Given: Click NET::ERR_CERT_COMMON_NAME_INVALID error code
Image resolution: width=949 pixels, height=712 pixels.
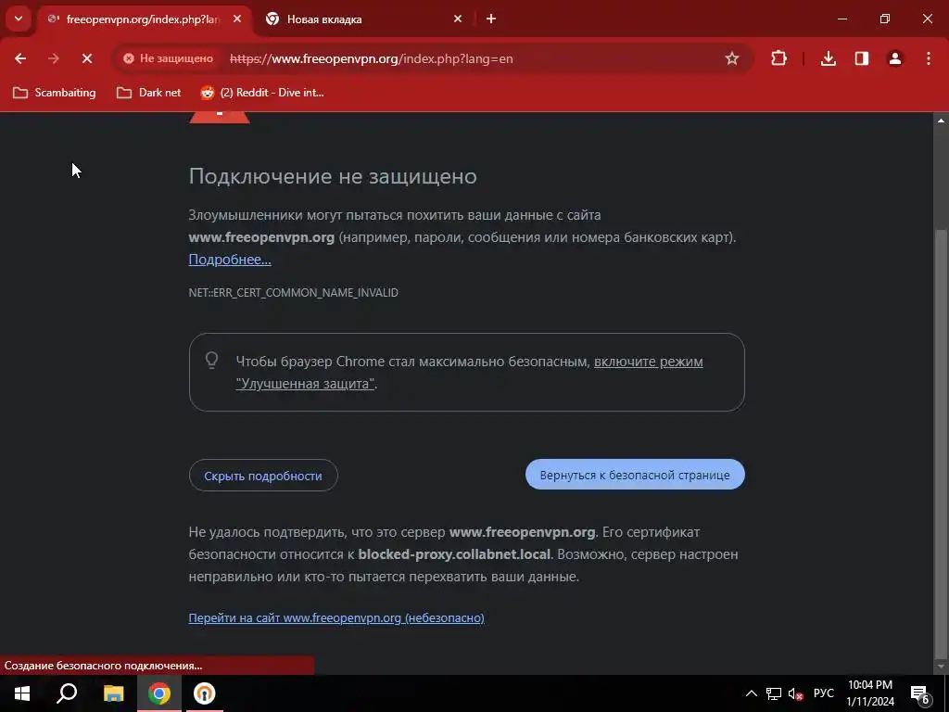Looking at the screenshot, I should click(294, 292).
